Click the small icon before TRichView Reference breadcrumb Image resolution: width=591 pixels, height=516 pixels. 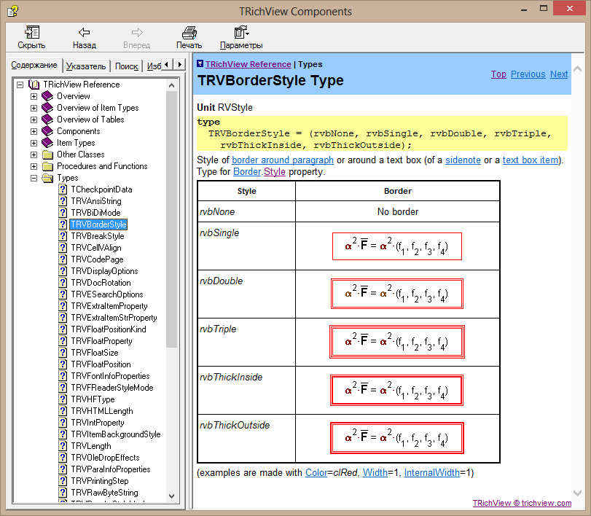[200, 64]
